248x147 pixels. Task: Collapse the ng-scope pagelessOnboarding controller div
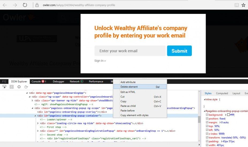(30, 97)
